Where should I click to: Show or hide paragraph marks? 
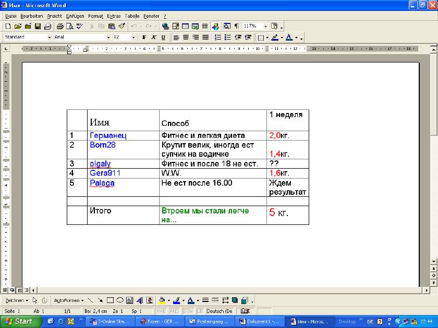pyautogui.click(x=236, y=26)
